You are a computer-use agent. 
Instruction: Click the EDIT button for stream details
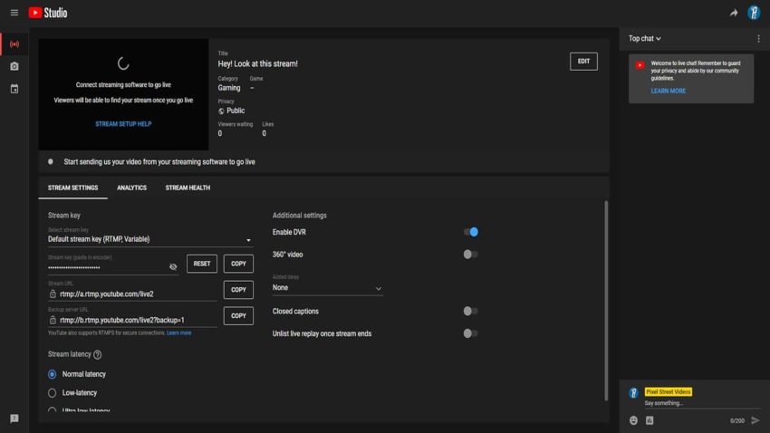coord(583,62)
